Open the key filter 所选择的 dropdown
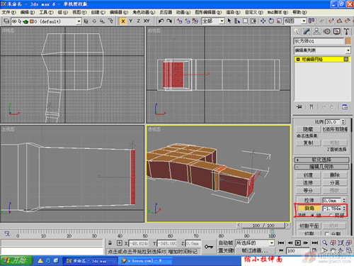The width and height of the screenshot is (354, 266). 272,243
